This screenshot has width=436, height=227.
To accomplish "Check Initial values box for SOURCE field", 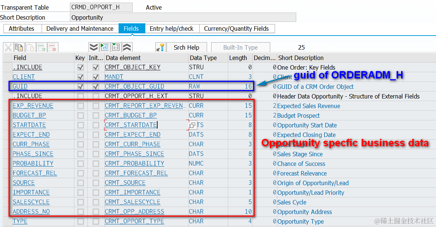I will pos(96,183).
